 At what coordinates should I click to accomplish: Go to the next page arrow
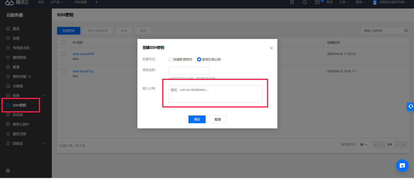pos(398,145)
